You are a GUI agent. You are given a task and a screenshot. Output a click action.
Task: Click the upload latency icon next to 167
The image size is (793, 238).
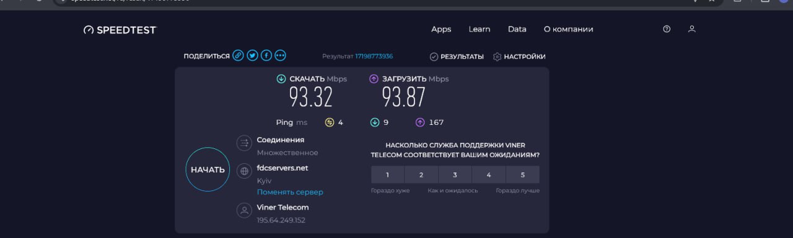(420, 122)
